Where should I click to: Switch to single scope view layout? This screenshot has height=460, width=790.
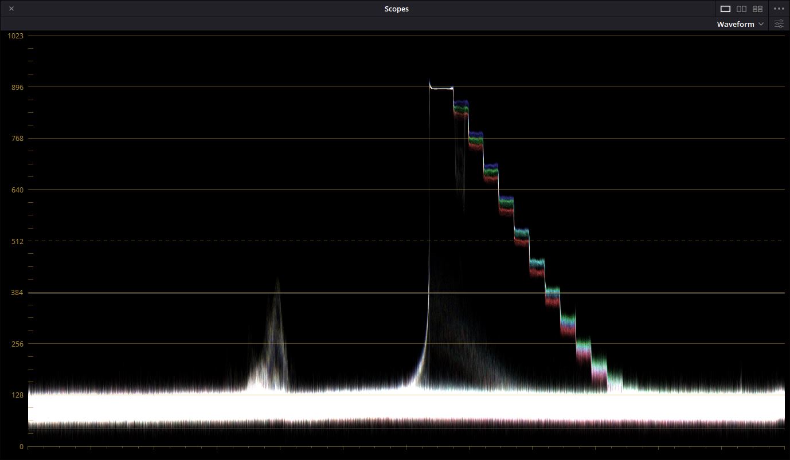click(725, 9)
